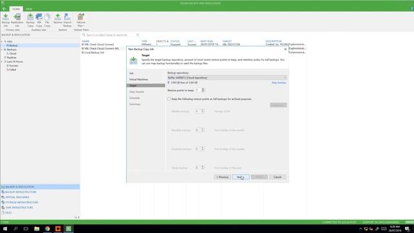This screenshot has height=233, width=414.
Task: Open the Files navigation pane
Action: pyautogui.click(x=40, y=213)
